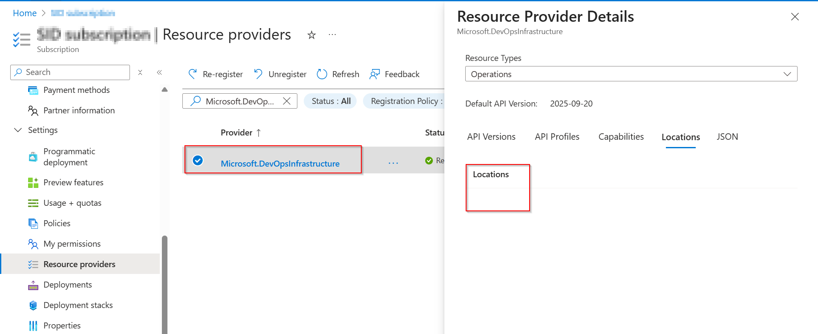Collapse the Settings section
Screen dimensions: 818x334
point(18,130)
